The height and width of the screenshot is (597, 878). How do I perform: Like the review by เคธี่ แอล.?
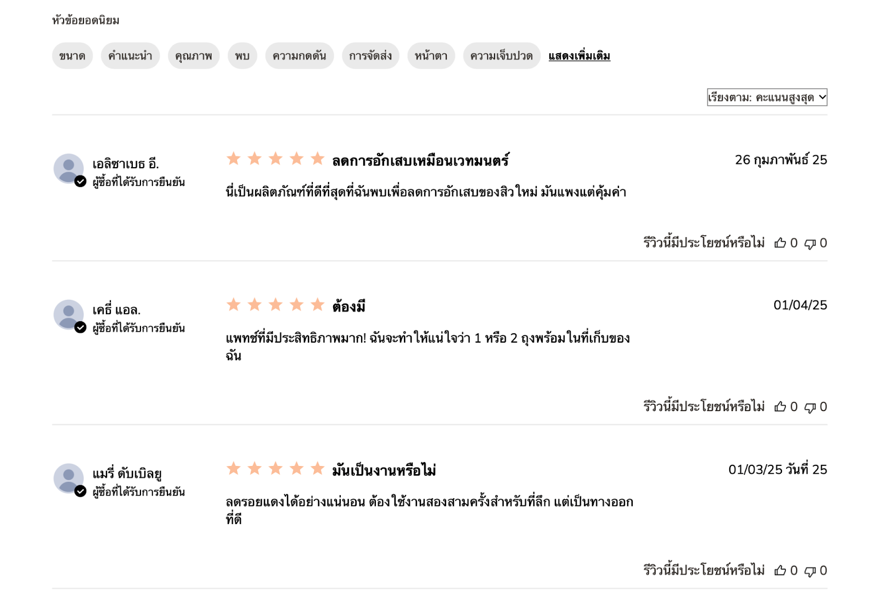tap(780, 407)
